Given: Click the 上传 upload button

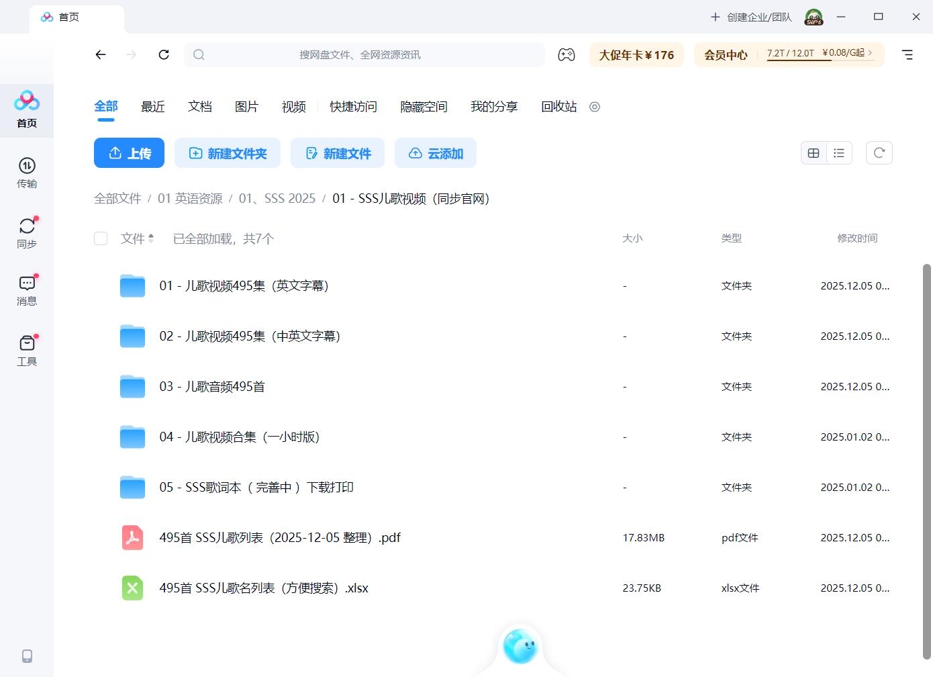Looking at the screenshot, I should 129,152.
